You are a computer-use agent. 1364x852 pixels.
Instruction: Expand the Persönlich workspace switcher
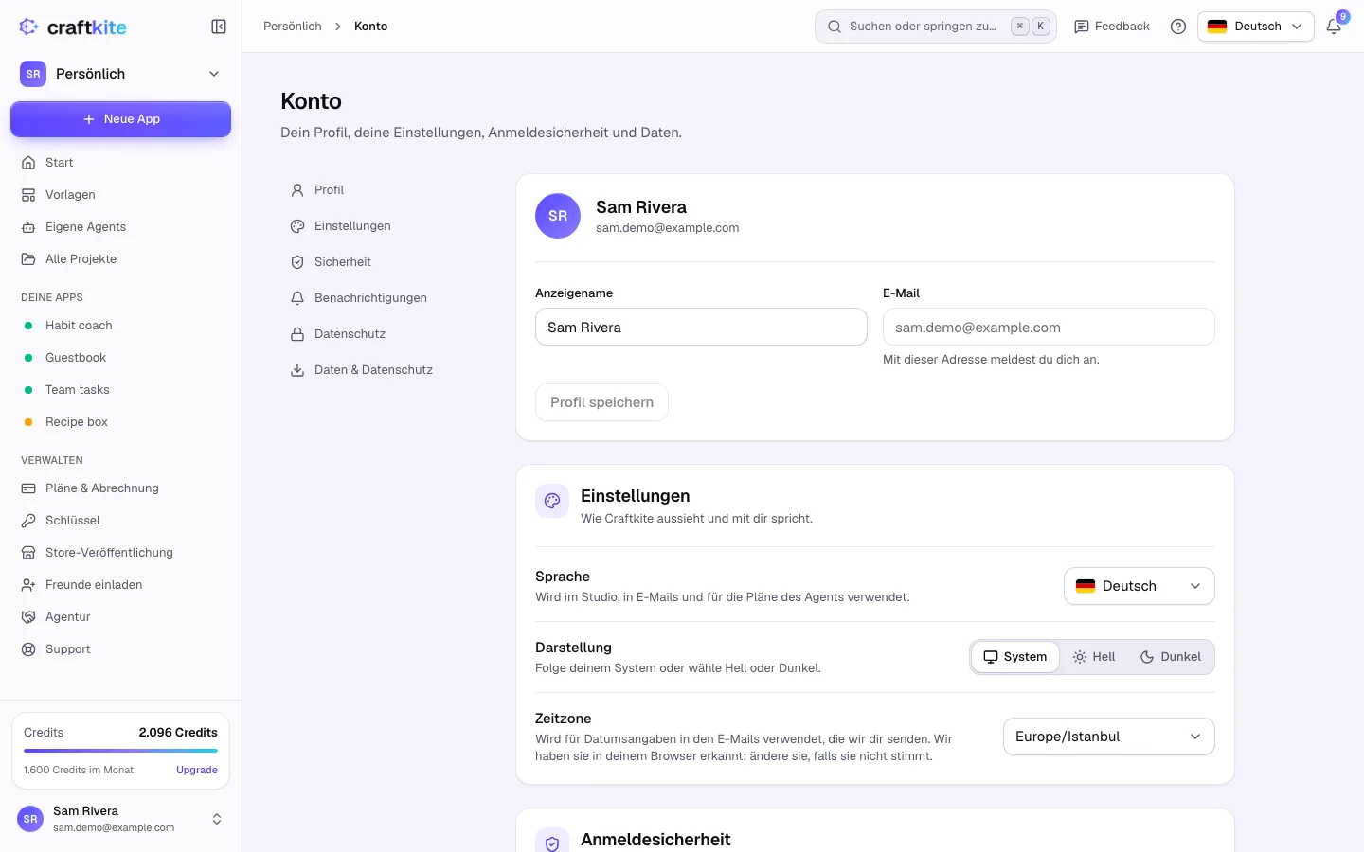point(120,74)
